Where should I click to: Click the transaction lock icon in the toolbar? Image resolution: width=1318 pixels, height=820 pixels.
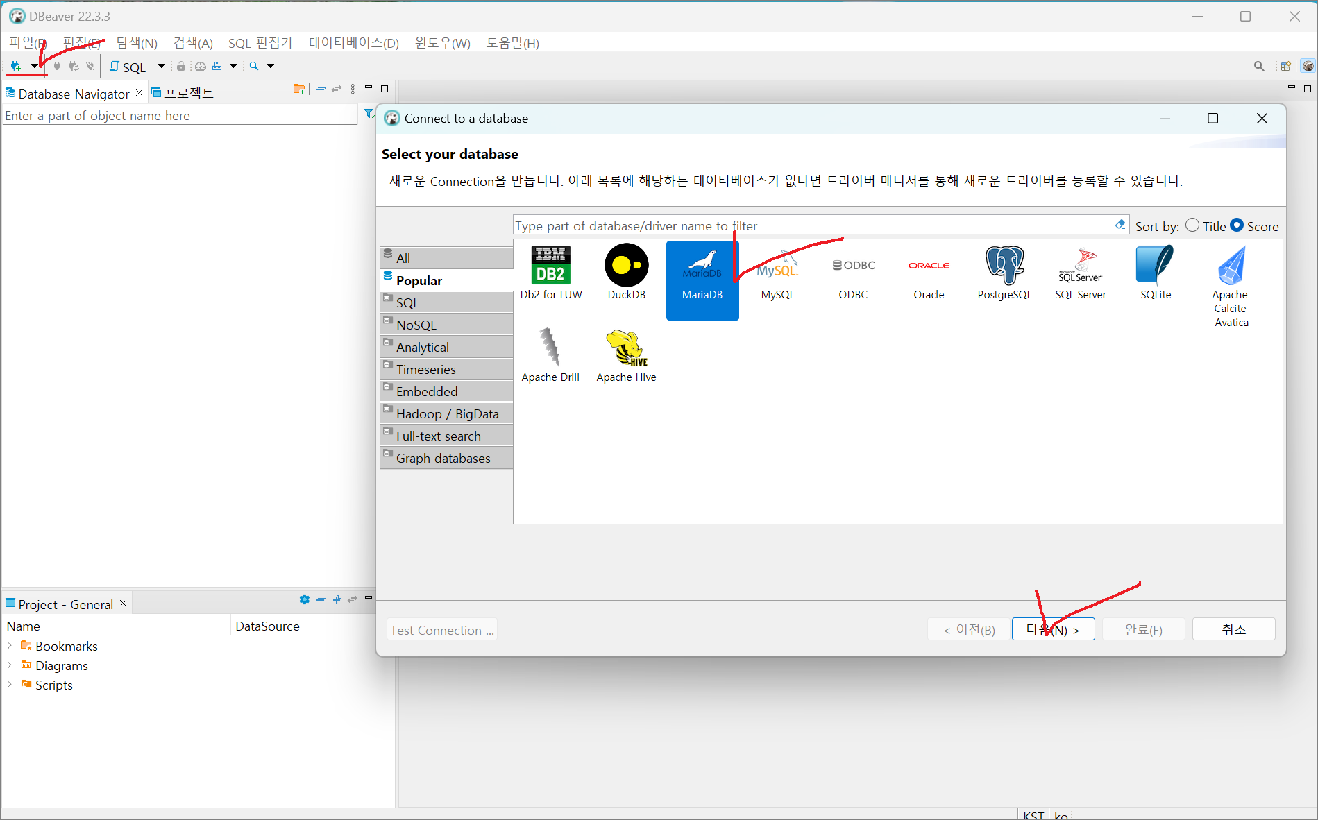coord(181,66)
